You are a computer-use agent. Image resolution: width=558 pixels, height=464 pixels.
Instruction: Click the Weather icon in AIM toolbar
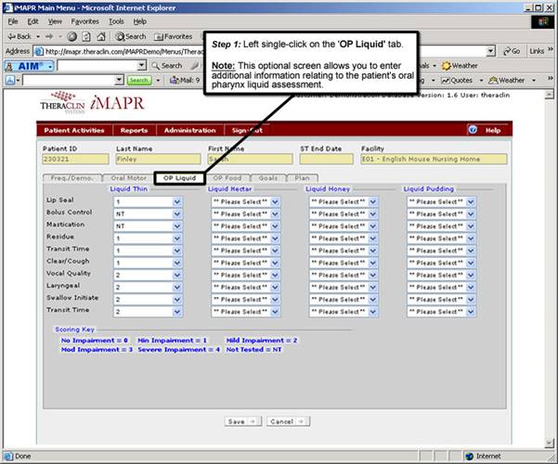pos(446,66)
